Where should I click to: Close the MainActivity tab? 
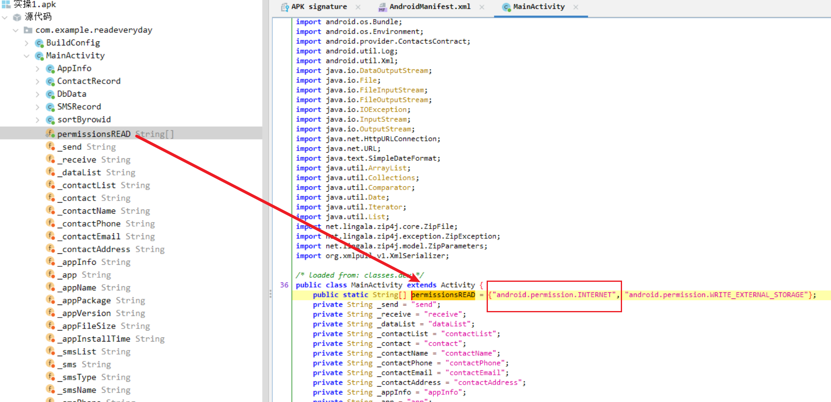point(576,7)
